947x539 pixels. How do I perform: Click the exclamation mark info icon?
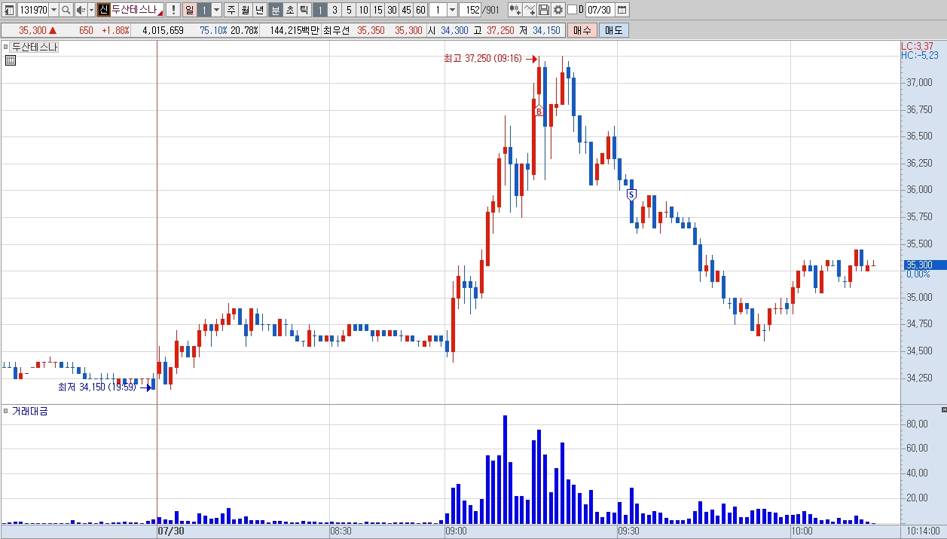173,10
